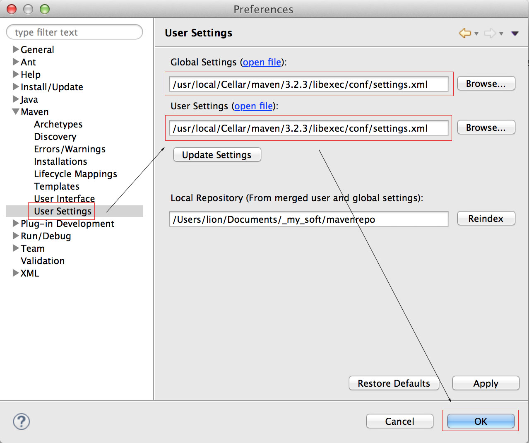Select Run/Debug label in tree
This screenshot has width=529, height=443.
click(x=46, y=236)
